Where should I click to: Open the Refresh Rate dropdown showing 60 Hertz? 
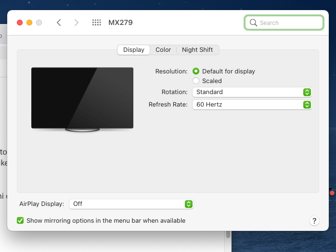(x=252, y=105)
